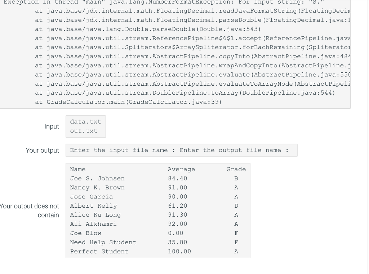Click the data.txt text in the Input box
This screenshot has height=274, width=369.
(x=85, y=122)
